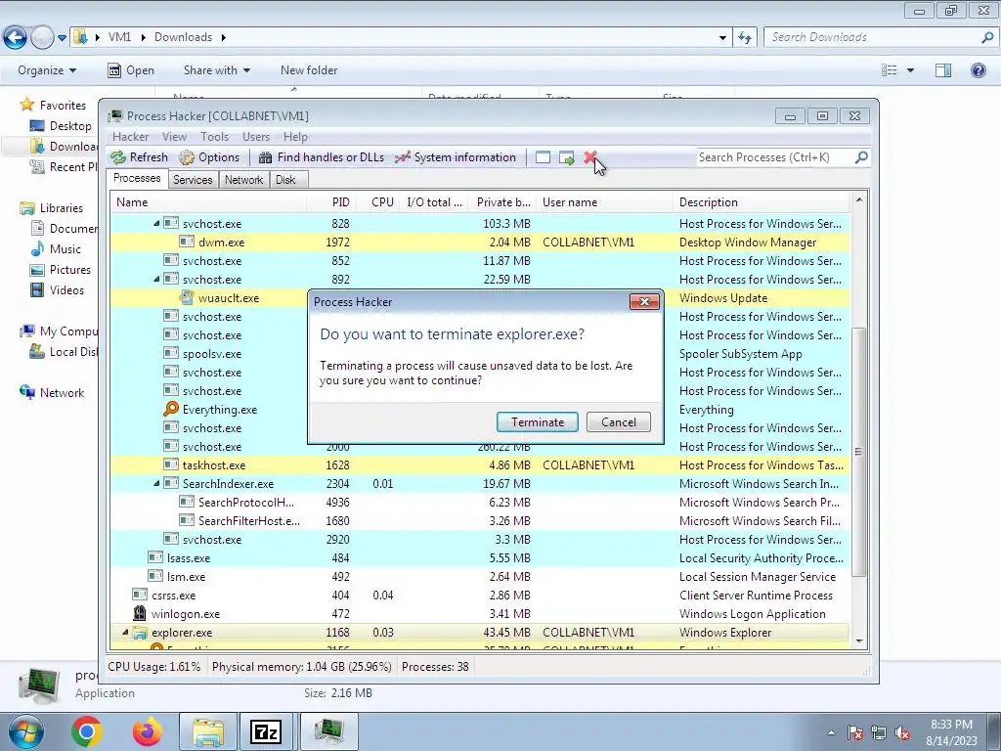Select Network in Explorer sidebar
Image resolution: width=1001 pixels, height=751 pixels.
point(53,393)
